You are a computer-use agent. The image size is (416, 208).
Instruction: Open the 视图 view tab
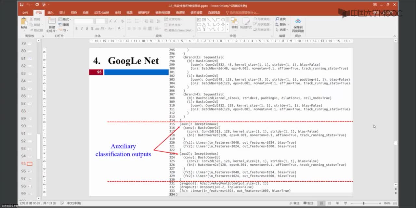(129, 13)
